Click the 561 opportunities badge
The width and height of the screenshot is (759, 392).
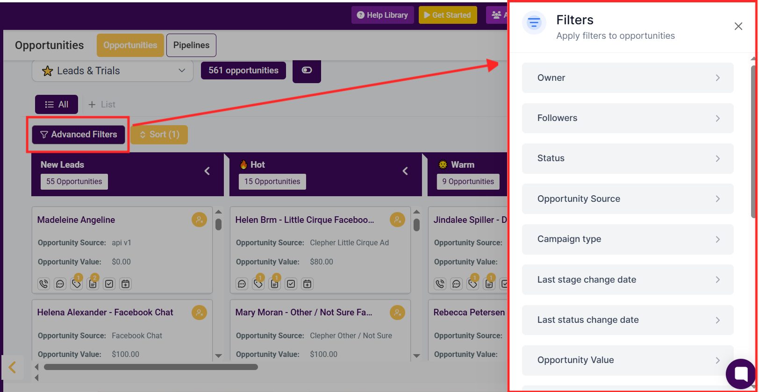tap(243, 71)
